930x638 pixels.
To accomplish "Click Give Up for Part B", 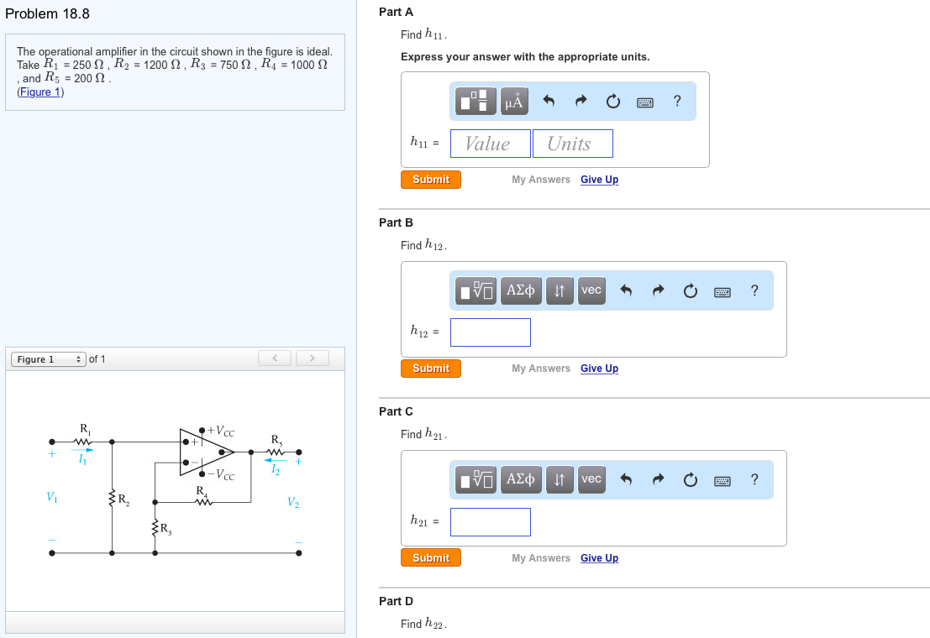I will coord(599,368).
